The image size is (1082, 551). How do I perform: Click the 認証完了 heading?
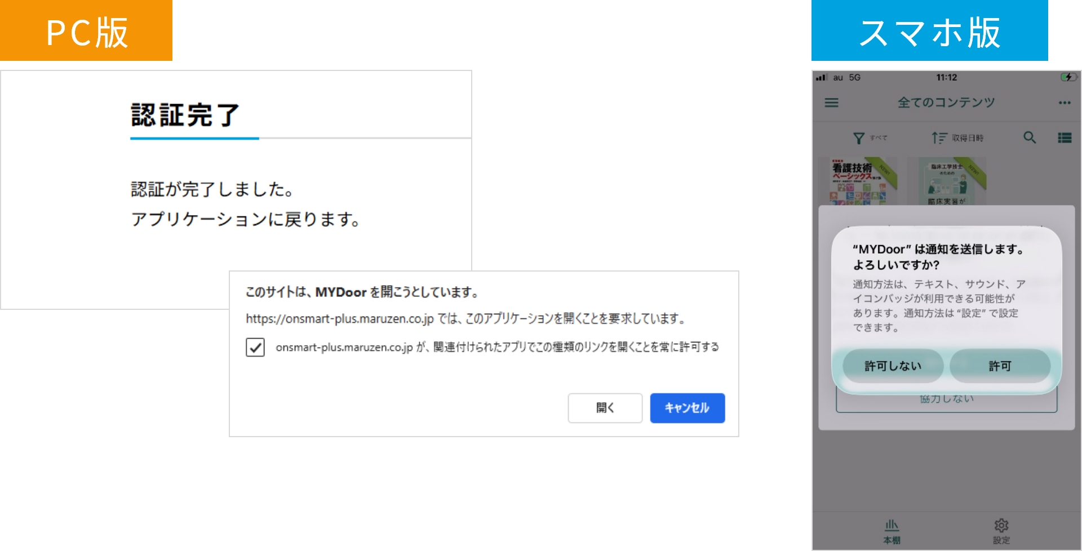coord(185,115)
